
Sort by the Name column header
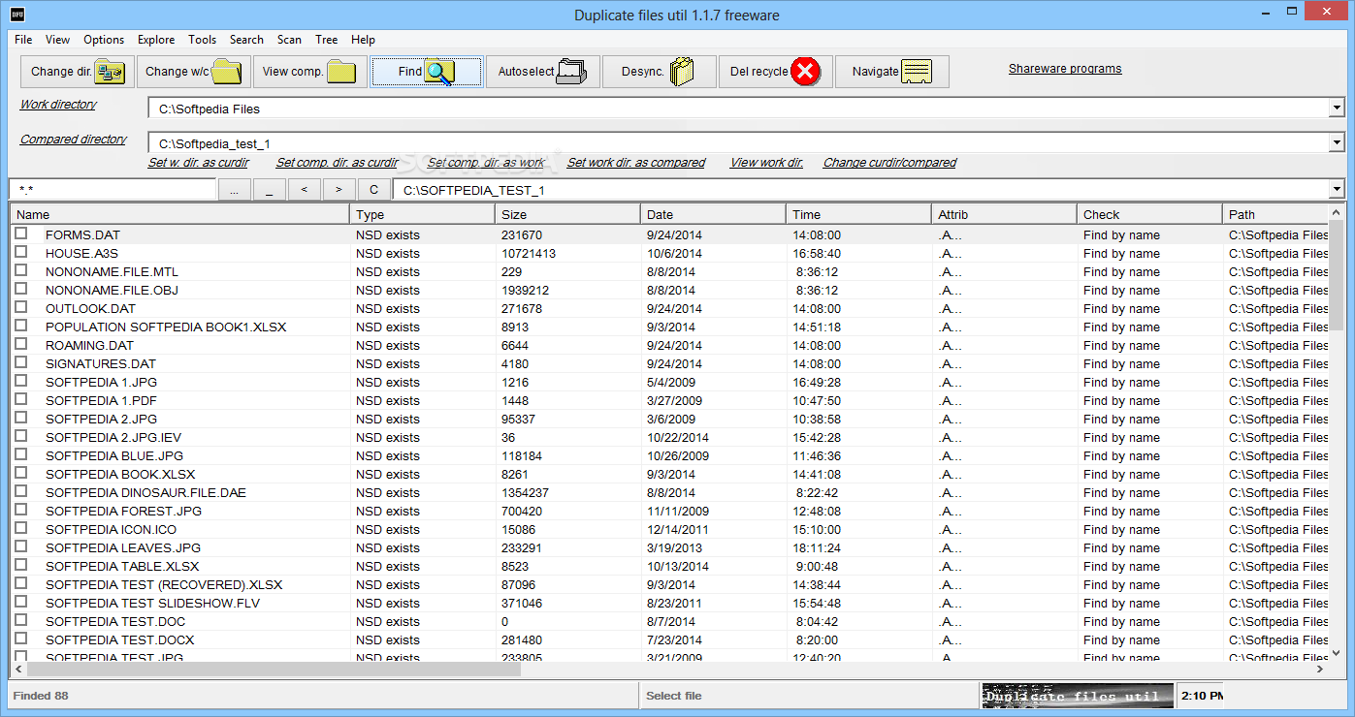(180, 214)
